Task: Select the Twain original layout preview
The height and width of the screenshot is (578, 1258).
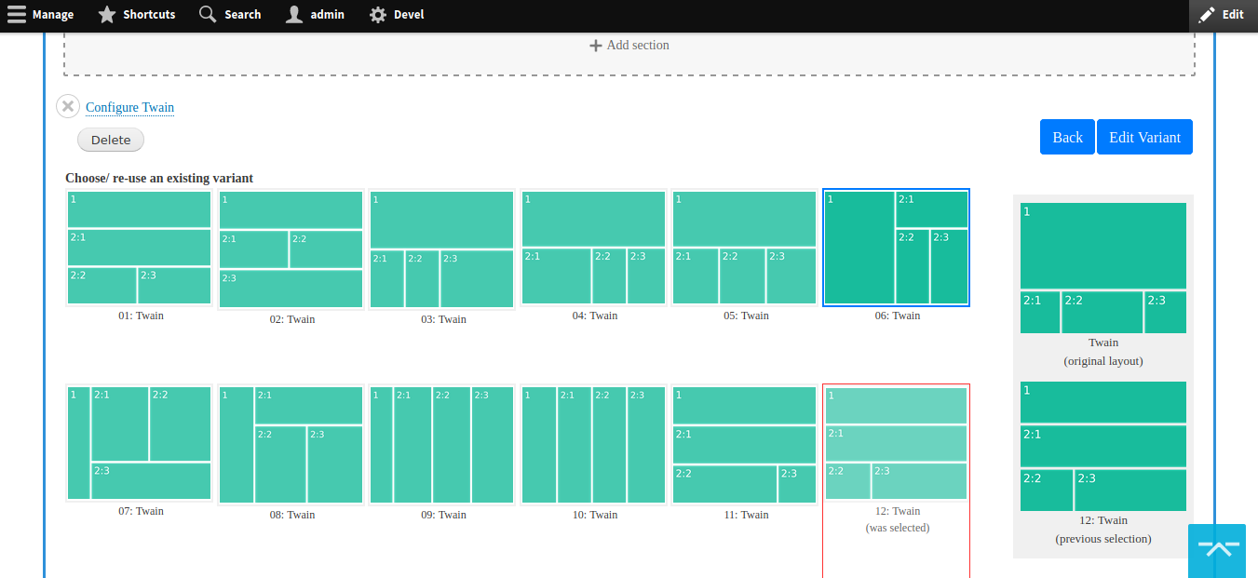Action: click(x=1103, y=268)
